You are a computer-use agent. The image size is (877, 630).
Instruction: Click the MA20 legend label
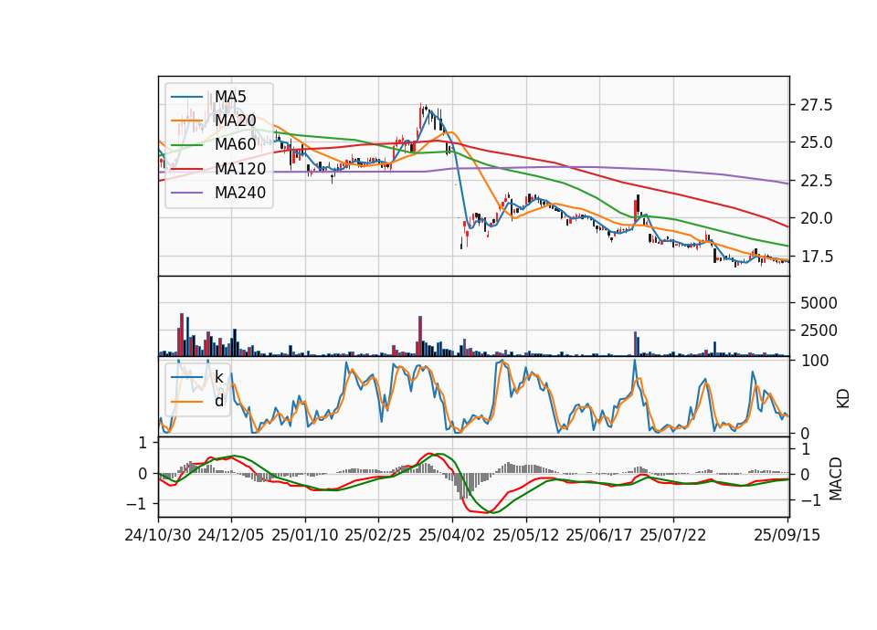click(236, 121)
